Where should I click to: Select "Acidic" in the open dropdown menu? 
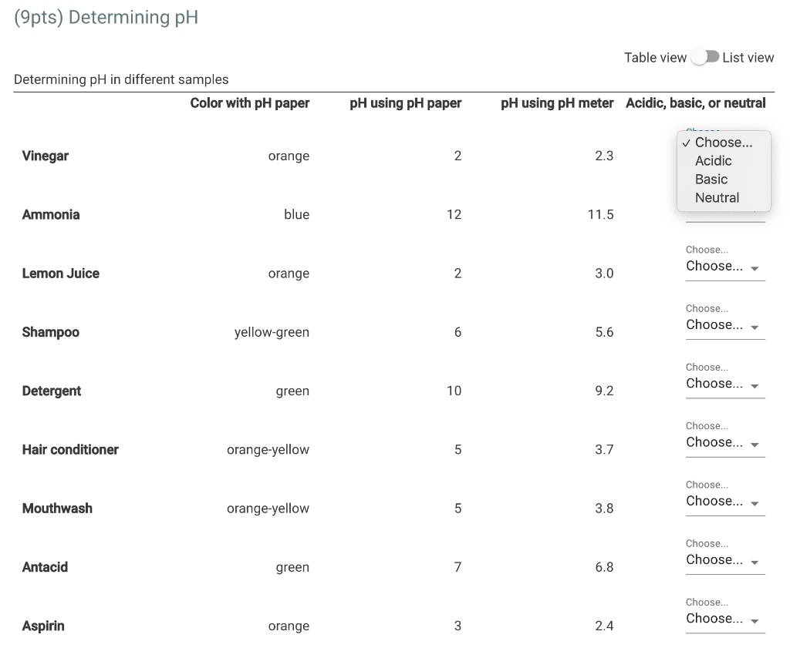[x=713, y=160]
